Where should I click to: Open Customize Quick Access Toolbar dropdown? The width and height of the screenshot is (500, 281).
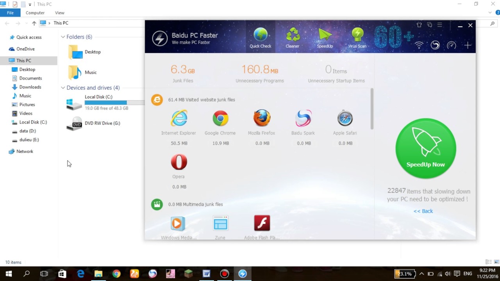[x=30, y=4]
